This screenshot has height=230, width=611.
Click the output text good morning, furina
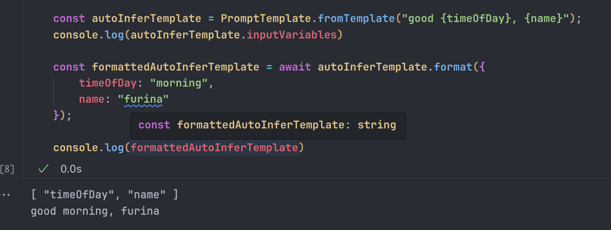pos(95,211)
